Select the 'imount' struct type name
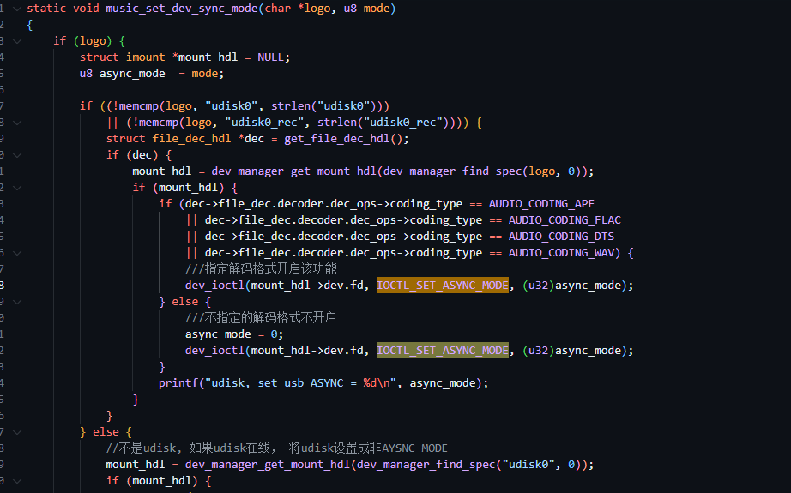This screenshot has width=791, height=493. 145,57
